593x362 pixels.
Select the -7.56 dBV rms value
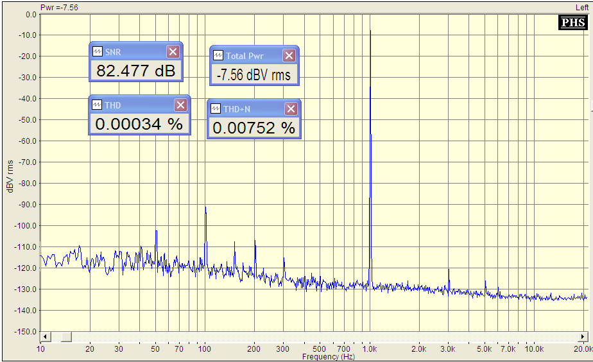coord(254,74)
